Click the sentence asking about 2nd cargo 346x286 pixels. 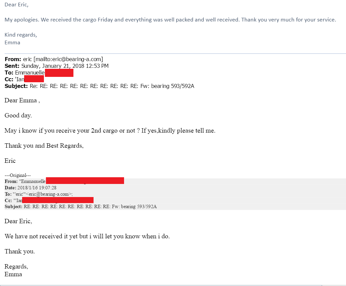click(110, 131)
